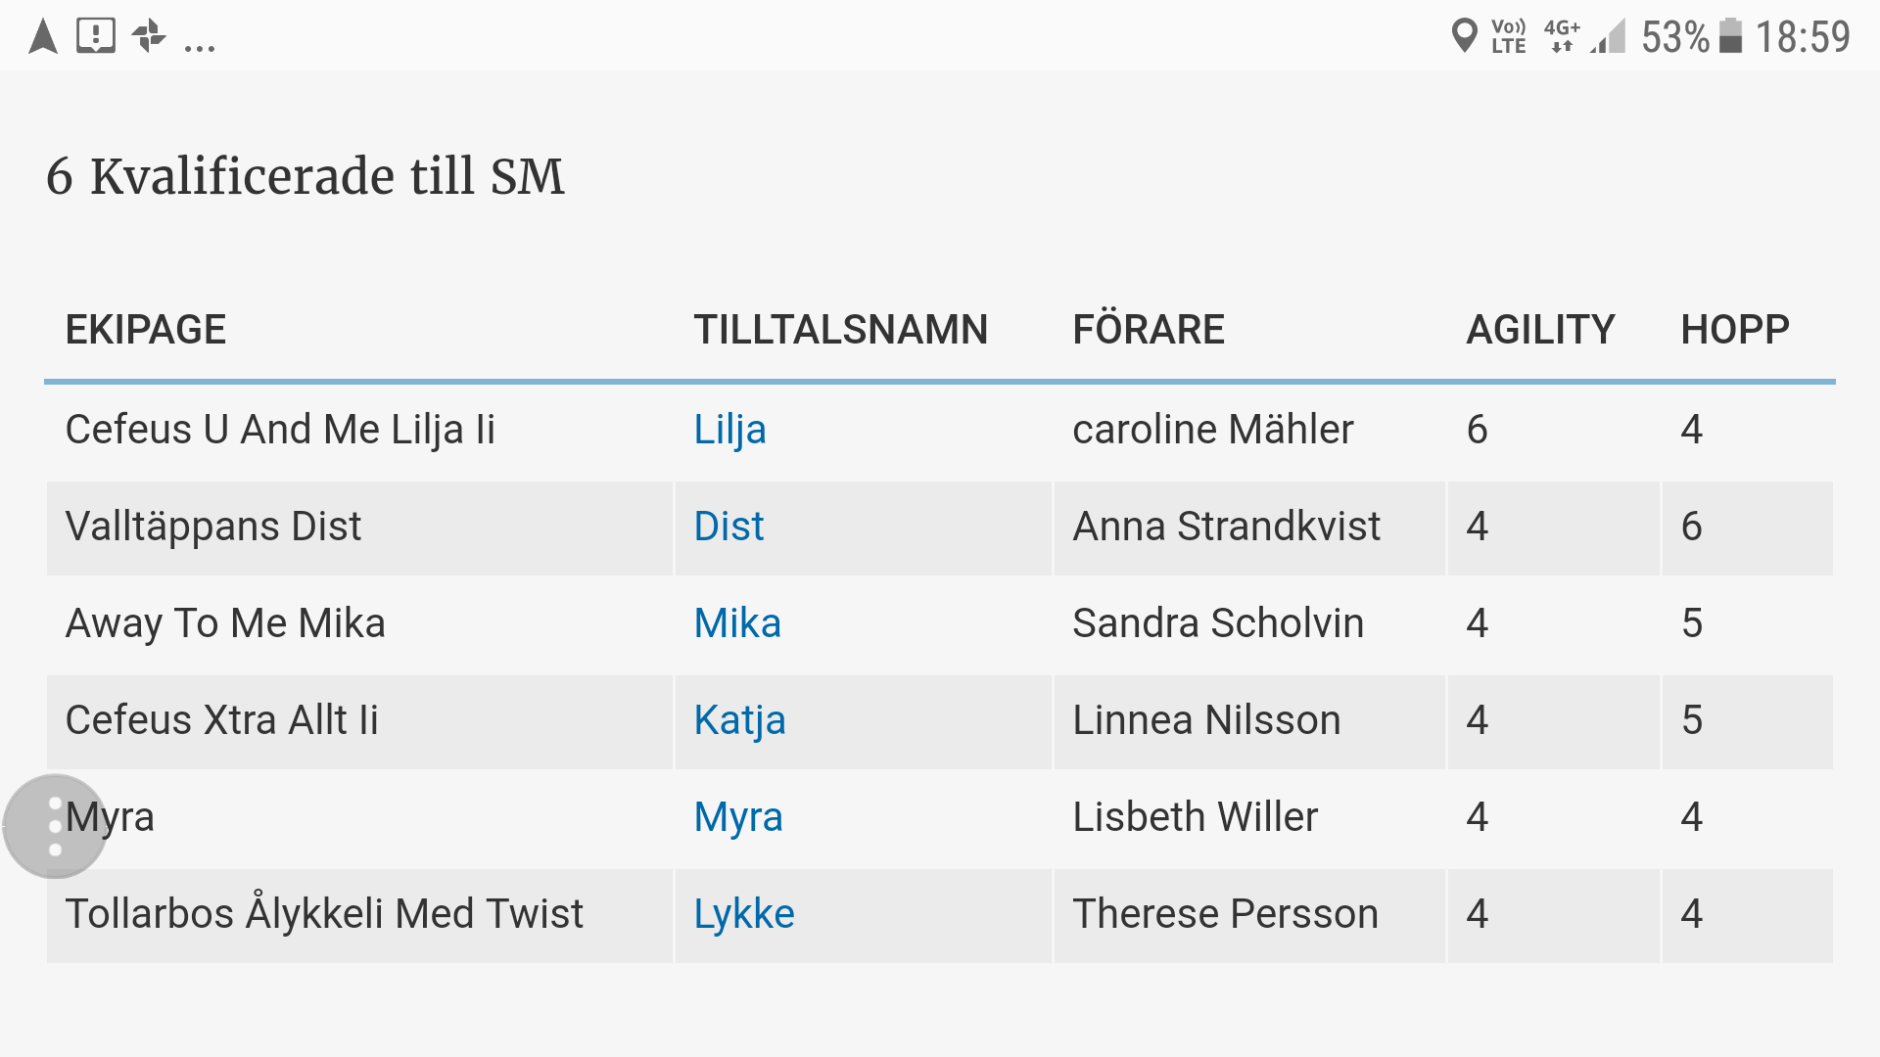Tap the navigation arrow status icon

coord(43,37)
